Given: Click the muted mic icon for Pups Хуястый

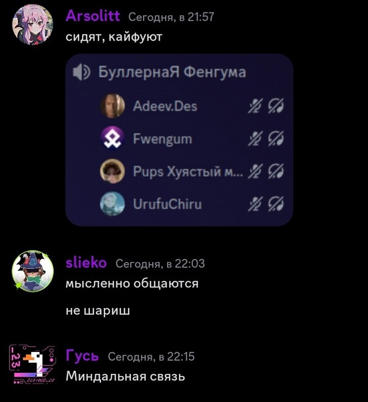Looking at the screenshot, I should [x=256, y=171].
